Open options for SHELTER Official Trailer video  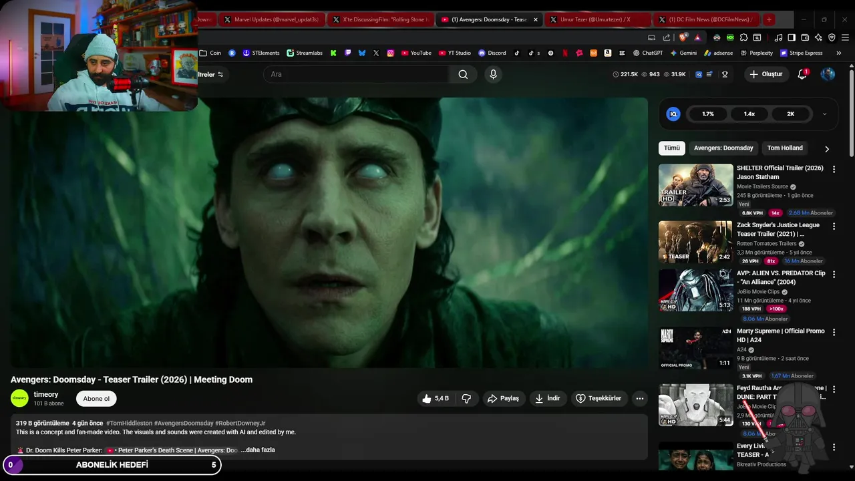834,170
